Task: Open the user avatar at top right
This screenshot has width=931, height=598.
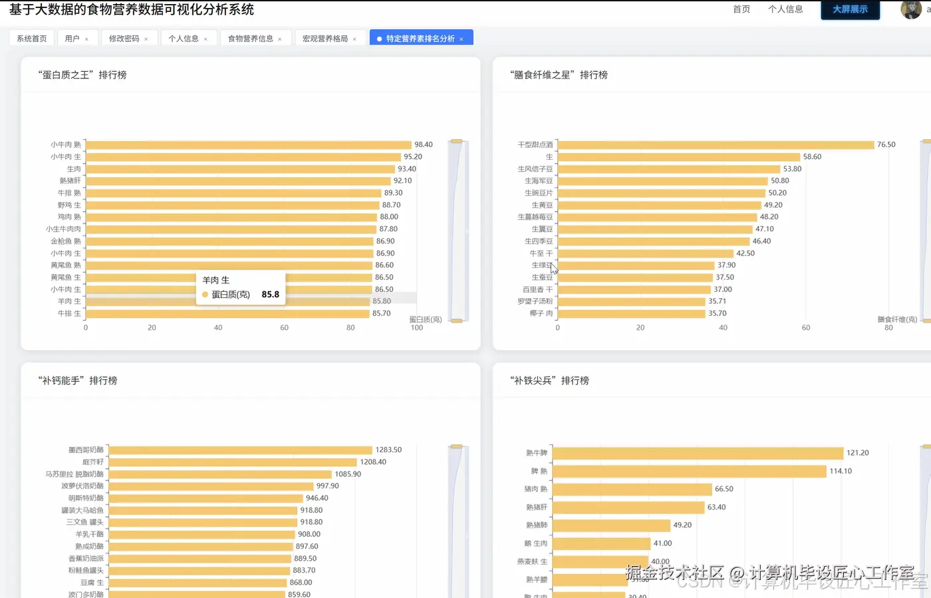Action: (x=910, y=9)
